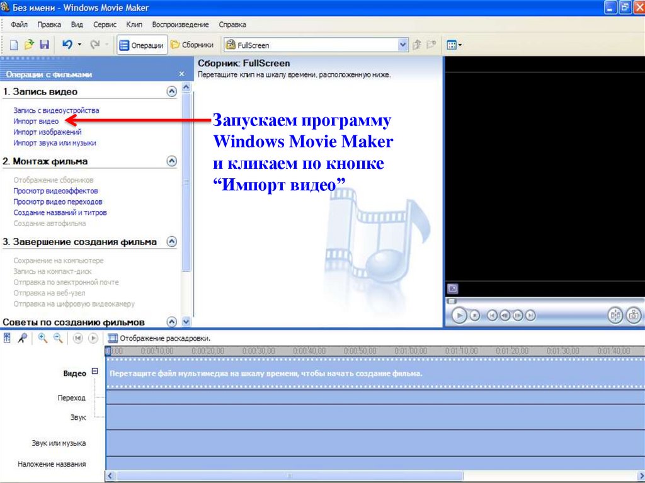
Task: Zoom out on the timeline with the magnifier minus icon
Action: pyautogui.click(x=58, y=338)
